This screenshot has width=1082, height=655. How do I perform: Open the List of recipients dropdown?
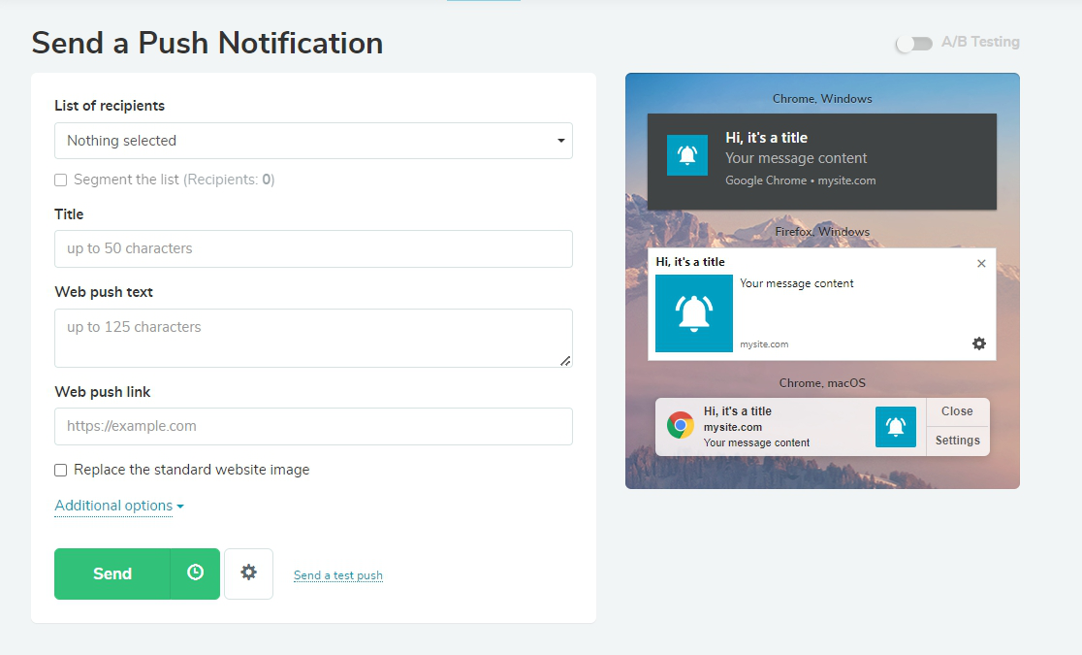(x=312, y=141)
